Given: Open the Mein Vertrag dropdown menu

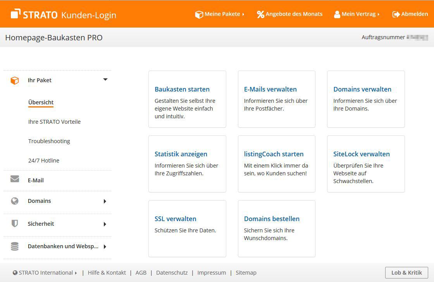Looking at the screenshot, I should (357, 14).
